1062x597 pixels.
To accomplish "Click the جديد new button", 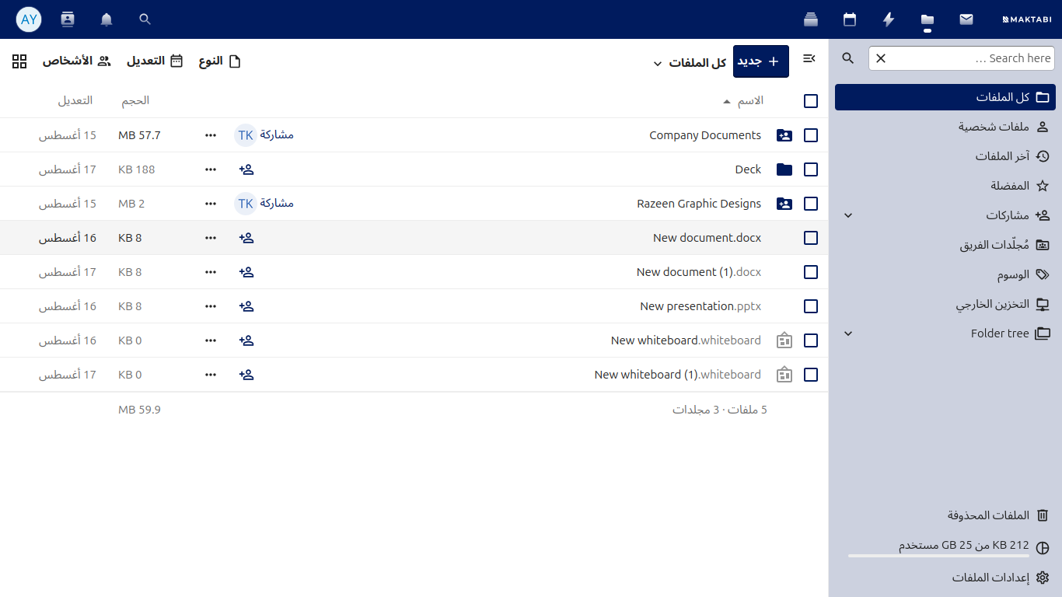I will 761,61.
